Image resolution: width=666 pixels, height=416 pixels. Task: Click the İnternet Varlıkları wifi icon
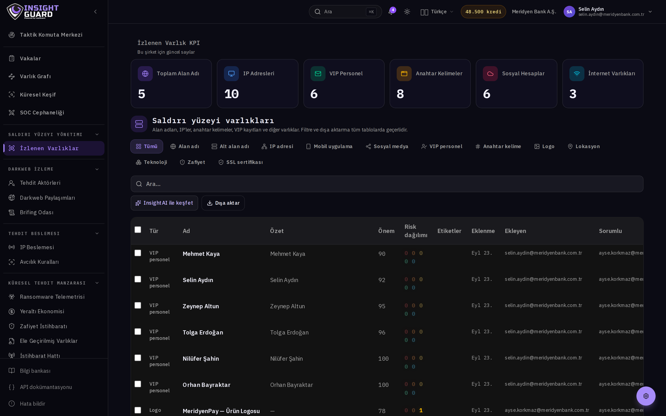pos(577,74)
